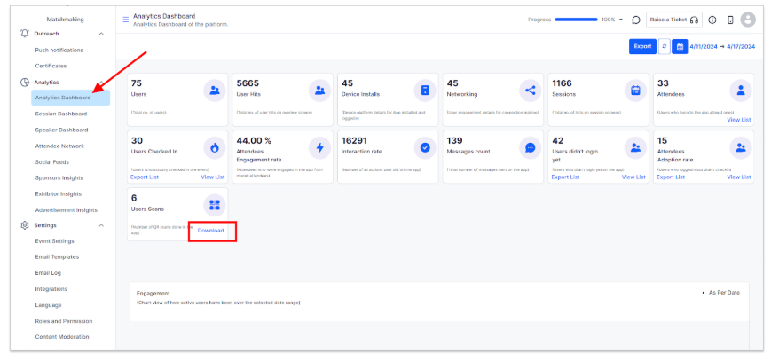
Task: Open Roles and Permission
Action: (x=64, y=321)
